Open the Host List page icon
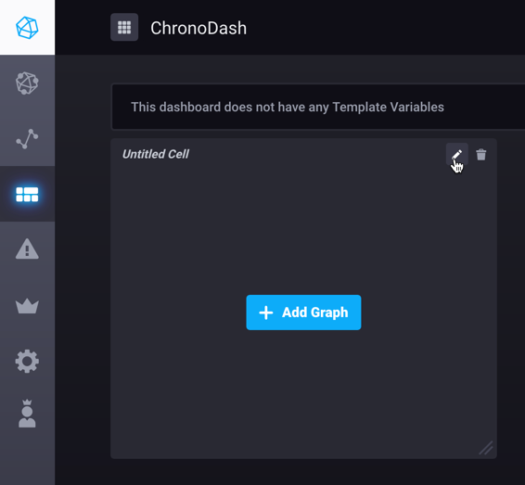Viewport: 525px width, 485px height. 27,83
